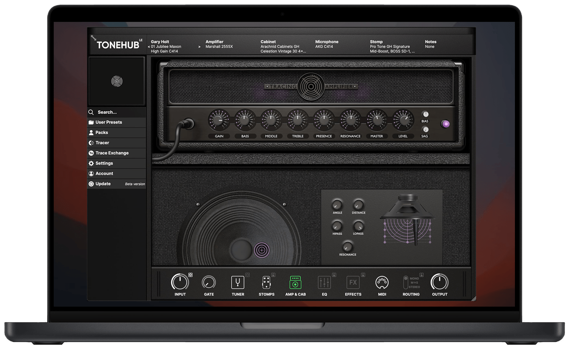Click the input settings icon beside Input knob
Viewport: 569px width, 351px height.
coord(190,275)
